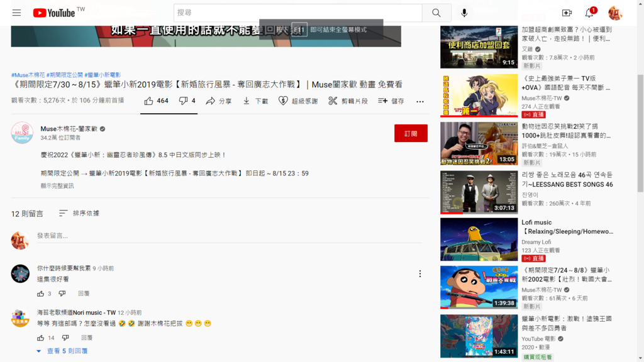Download the video via 下載

click(x=255, y=101)
